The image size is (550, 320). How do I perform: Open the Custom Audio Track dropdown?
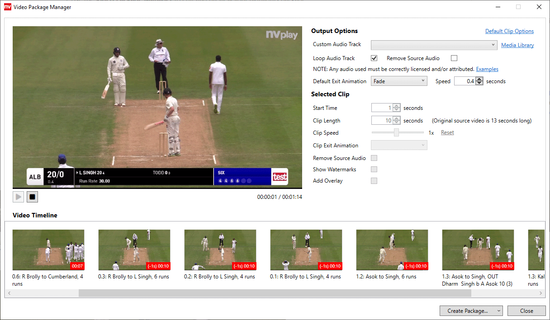pyautogui.click(x=434, y=45)
